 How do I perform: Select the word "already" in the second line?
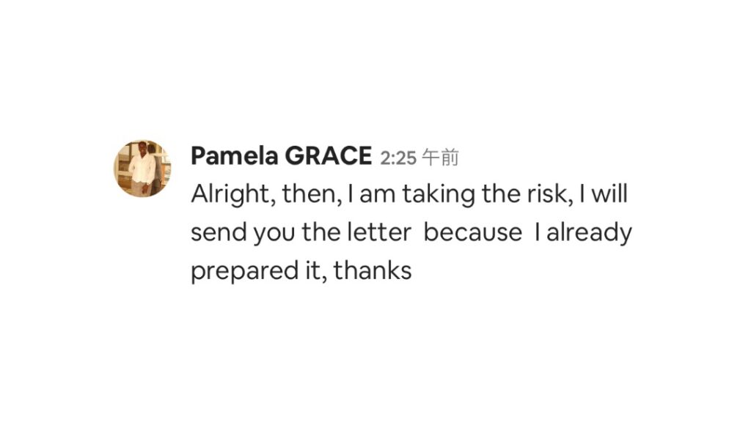pyautogui.click(x=589, y=234)
